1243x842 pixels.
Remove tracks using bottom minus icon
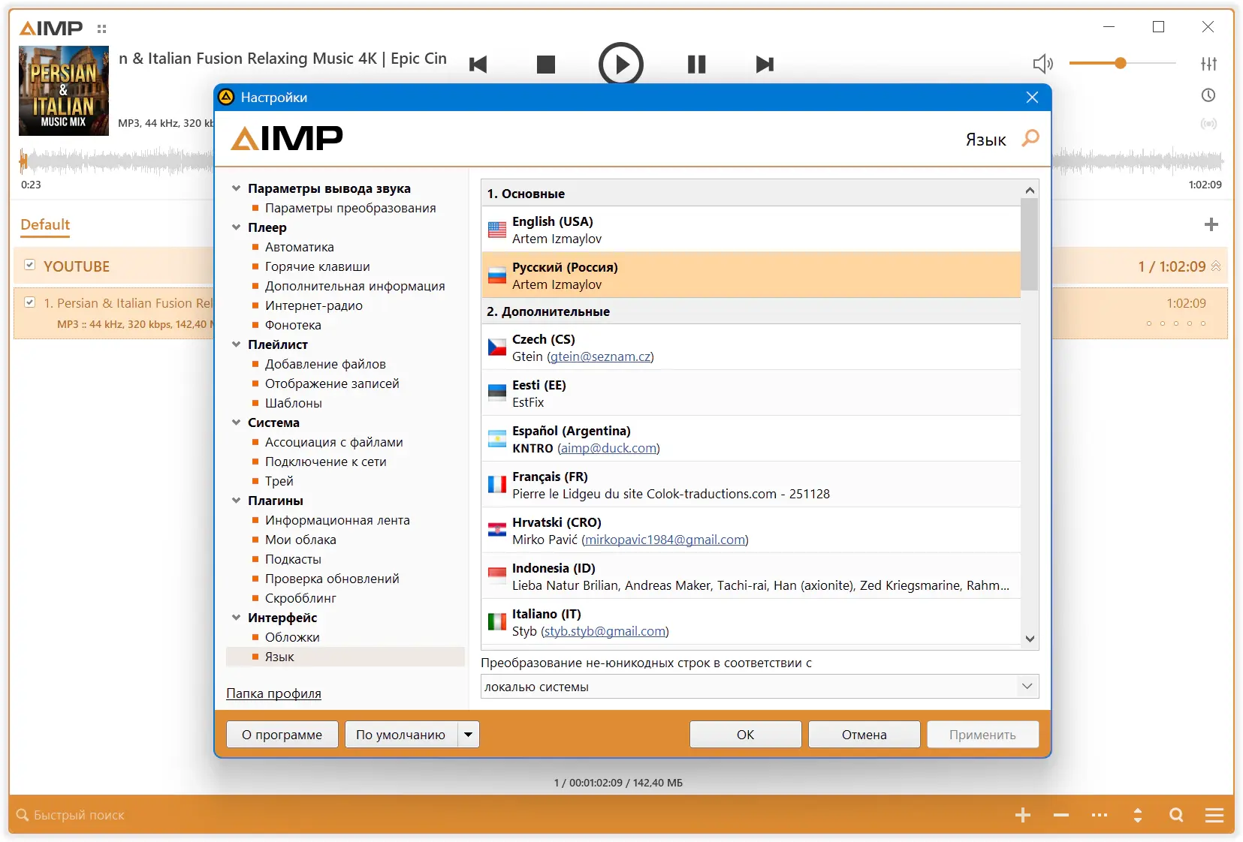coord(1061,815)
